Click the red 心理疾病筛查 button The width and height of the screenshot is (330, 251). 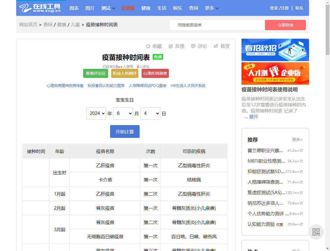click(x=155, y=73)
